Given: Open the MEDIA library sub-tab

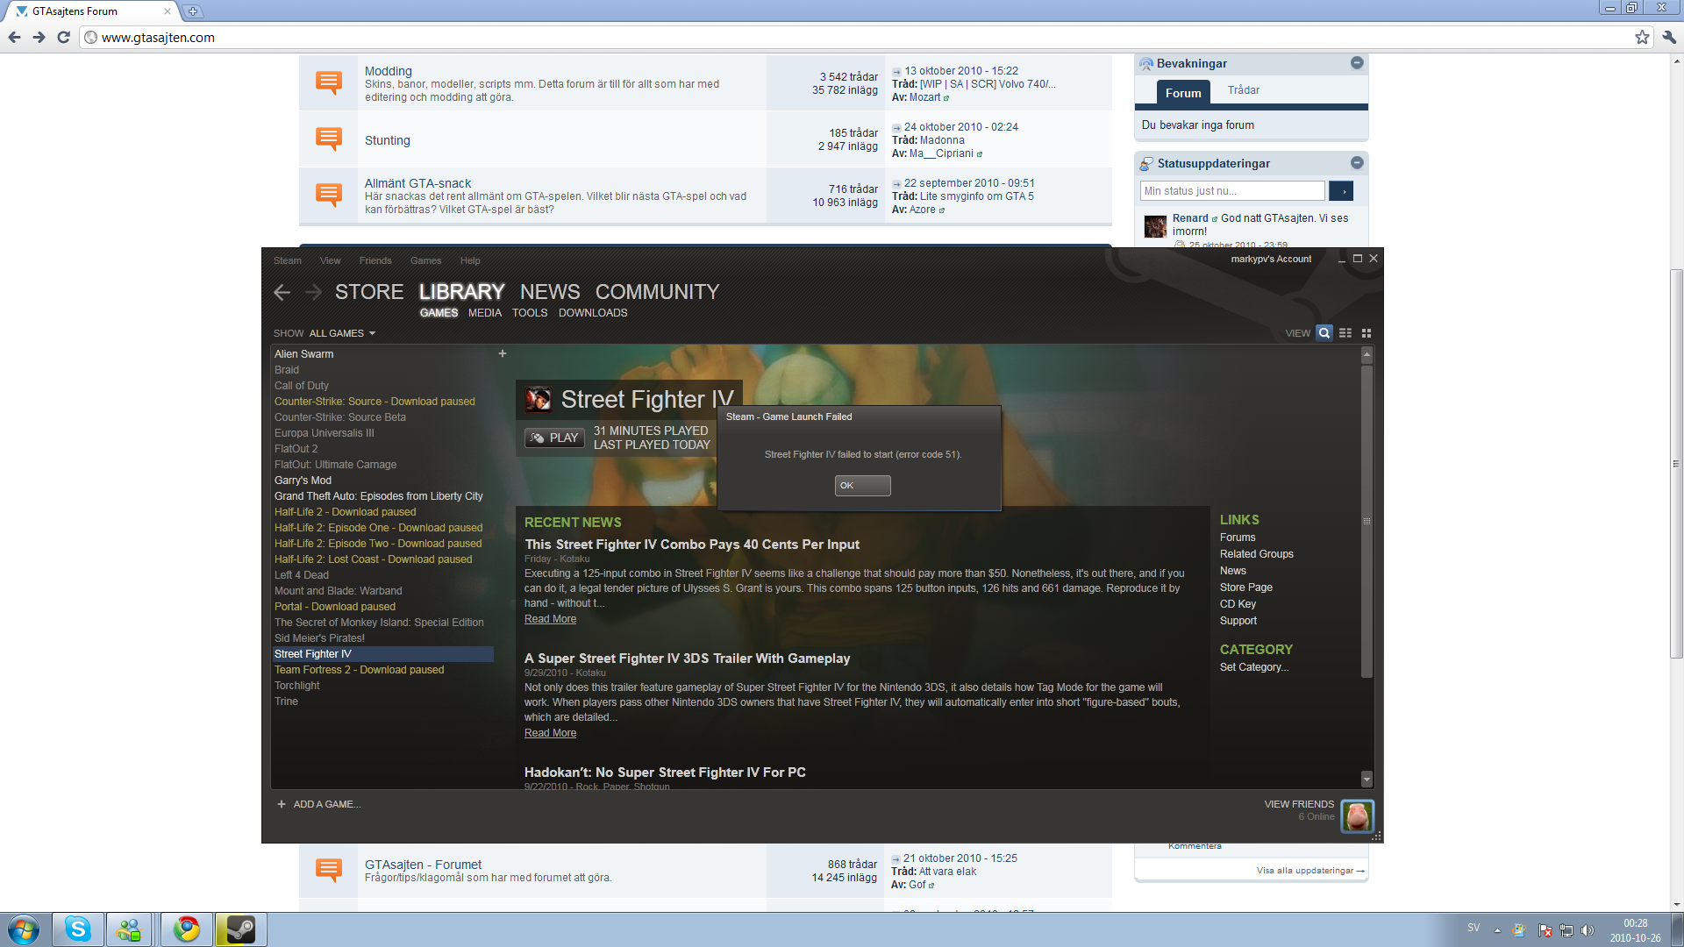Looking at the screenshot, I should pos(485,313).
